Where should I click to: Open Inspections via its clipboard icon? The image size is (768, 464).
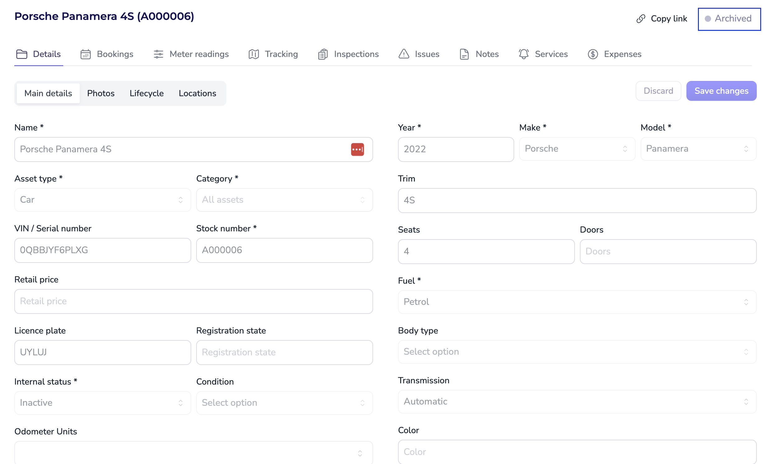(323, 54)
